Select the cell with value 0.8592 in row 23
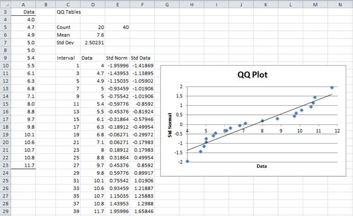 click(x=142, y=165)
